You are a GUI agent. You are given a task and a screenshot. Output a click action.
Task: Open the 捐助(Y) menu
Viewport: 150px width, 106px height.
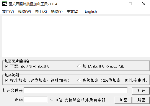[x=57, y=11]
